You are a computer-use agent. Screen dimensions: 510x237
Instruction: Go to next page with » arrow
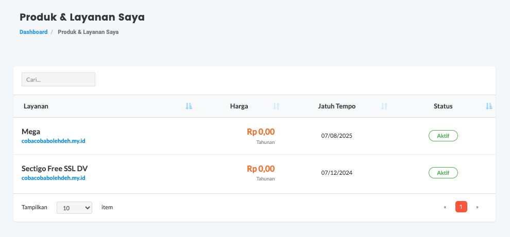[x=477, y=207]
